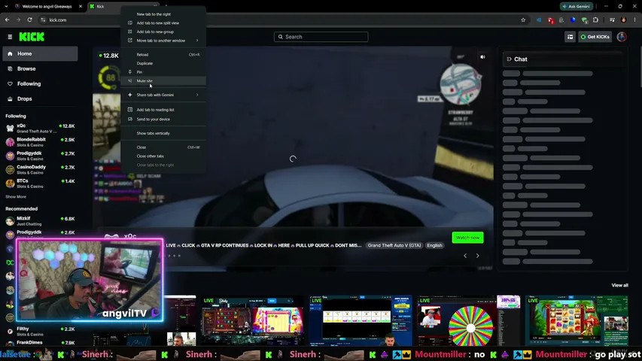The width and height of the screenshot is (642, 361).
Task: Open the slot game live thumbnail with Study label
Action: point(252,321)
